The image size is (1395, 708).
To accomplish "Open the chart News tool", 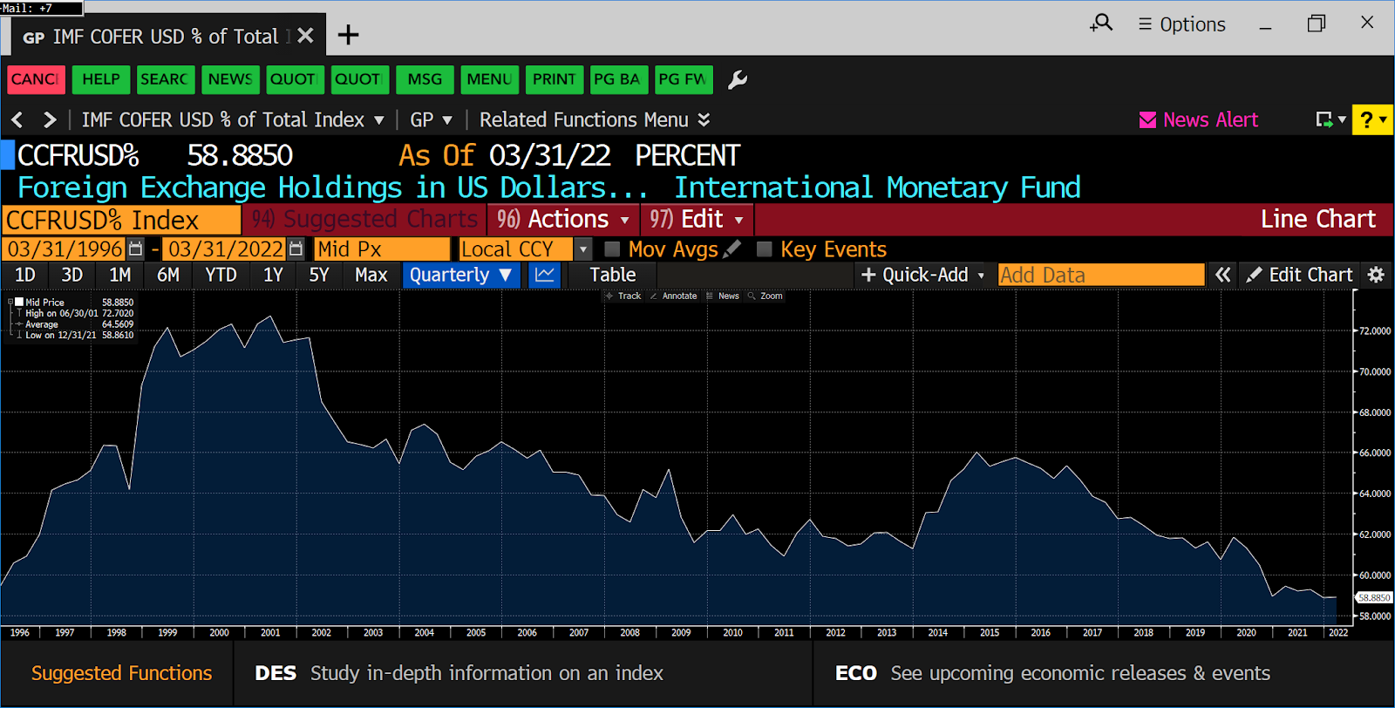I will point(723,296).
